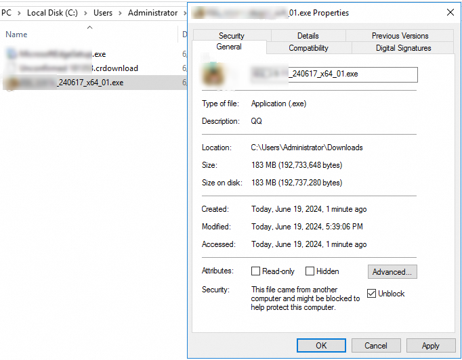The height and width of the screenshot is (360, 462).
Task: Navigate to Users in the address breadcrumb
Action: pyautogui.click(x=103, y=13)
